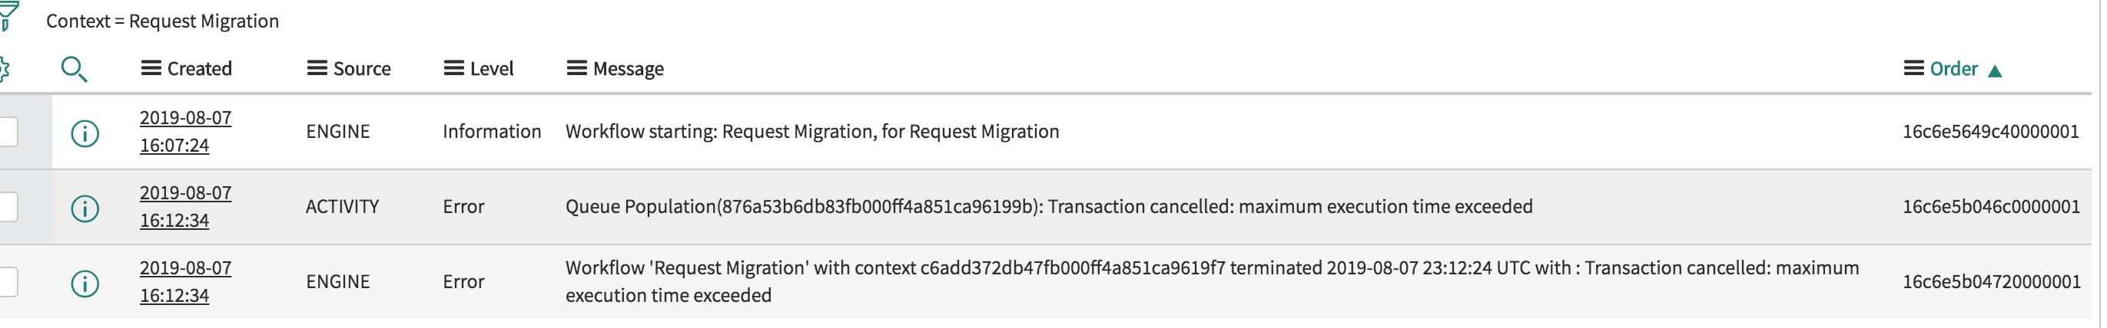Image resolution: width=2107 pixels, height=328 pixels.
Task: Open the Level column options menu
Action: [x=454, y=68]
